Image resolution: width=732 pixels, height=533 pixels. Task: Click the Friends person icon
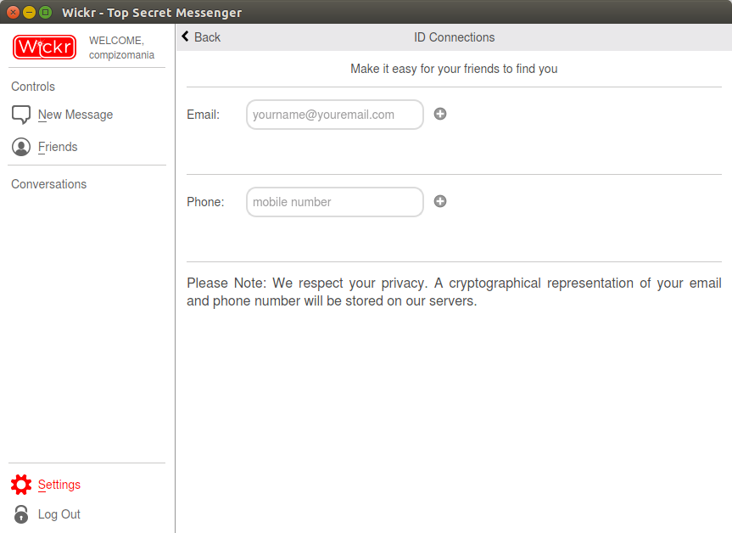click(x=21, y=147)
